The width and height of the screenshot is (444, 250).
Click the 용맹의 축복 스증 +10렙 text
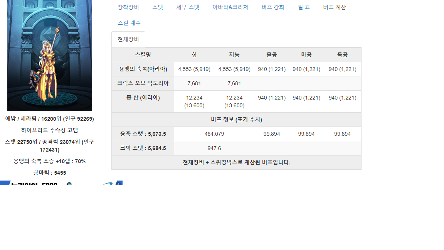tap(50, 161)
